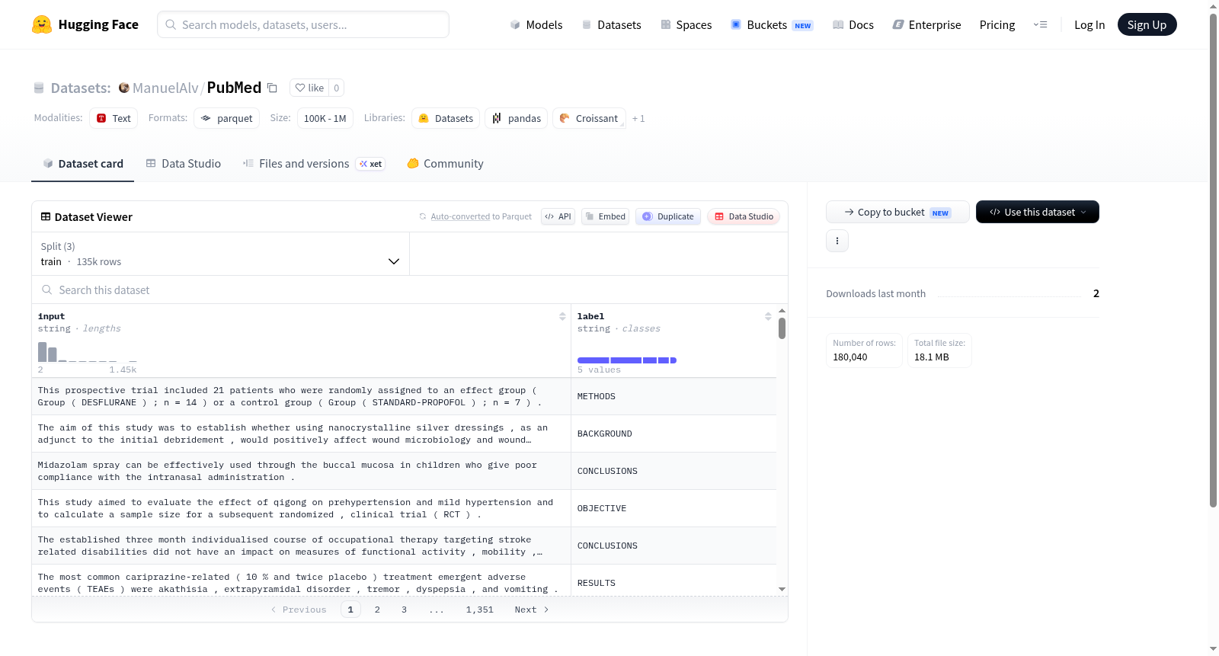
Task: Click the Midazolam spray row text
Action: [x=288, y=471]
